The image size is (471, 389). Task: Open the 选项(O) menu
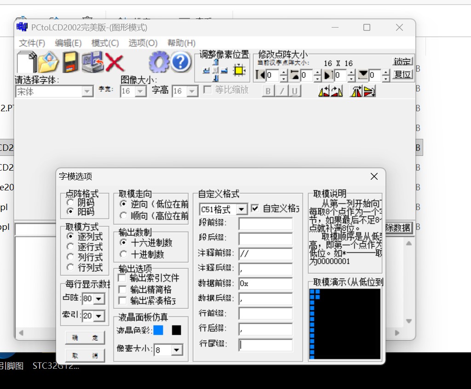pyautogui.click(x=143, y=43)
